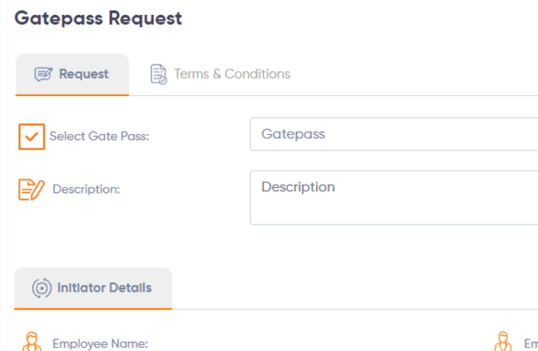This screenshot has width=538, height=351.
Task: Click the Description field label
Action: click(x=86, y=189)
